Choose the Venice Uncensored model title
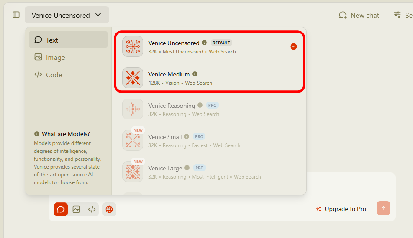This screenshot has height=238, width=413. [174, 43]
